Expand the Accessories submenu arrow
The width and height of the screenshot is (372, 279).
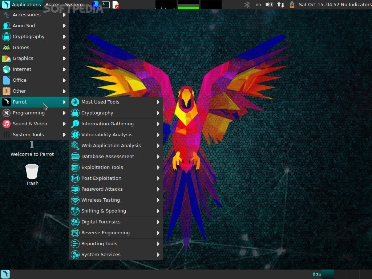tap(64, 15)
